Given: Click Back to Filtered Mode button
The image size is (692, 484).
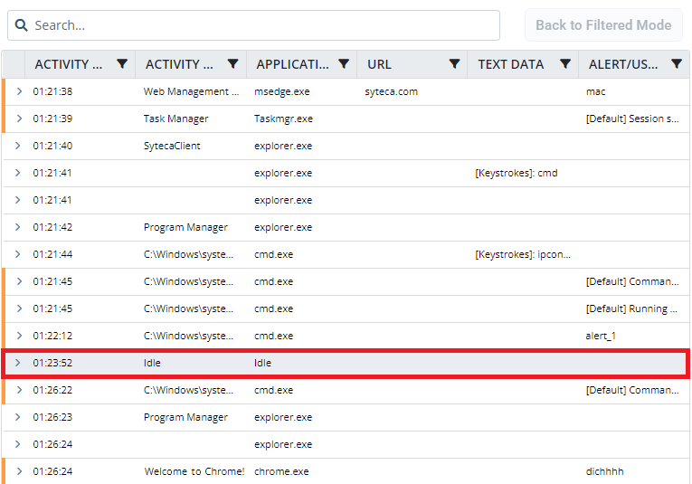Looking at the screenshot, I should pos(602,25).
